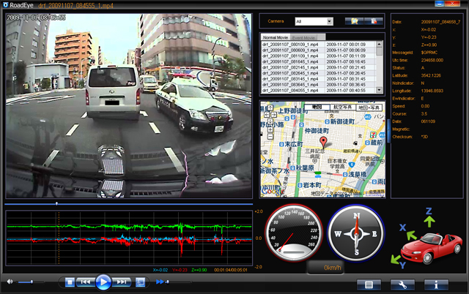
Task: Click the video seek bar handle
Action: coord(56,204)
